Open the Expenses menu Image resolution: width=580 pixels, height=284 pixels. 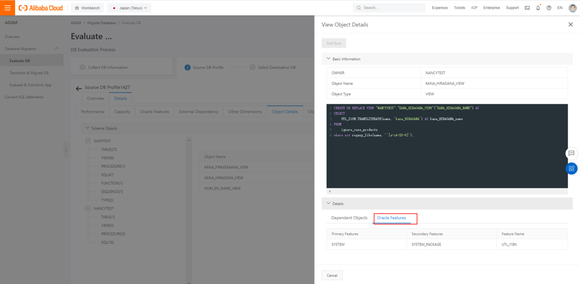coord(440,8)
